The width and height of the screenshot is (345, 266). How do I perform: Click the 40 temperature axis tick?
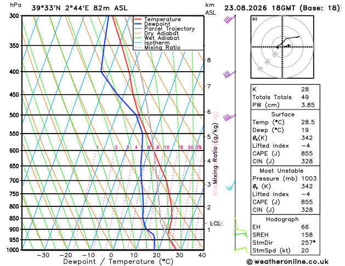[202, 255]
